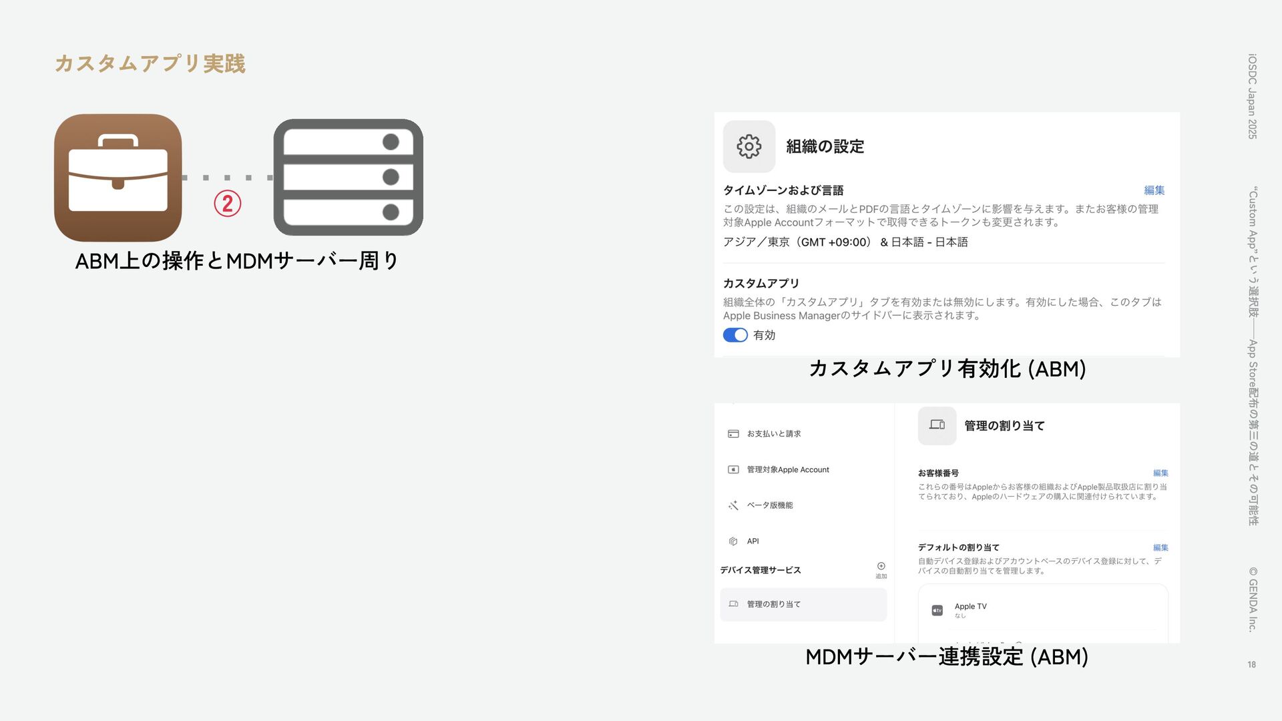Click the Apple TV icon in default assignment list
Viewport: 1282px width, 721px height.
click(x=937, y=610)
